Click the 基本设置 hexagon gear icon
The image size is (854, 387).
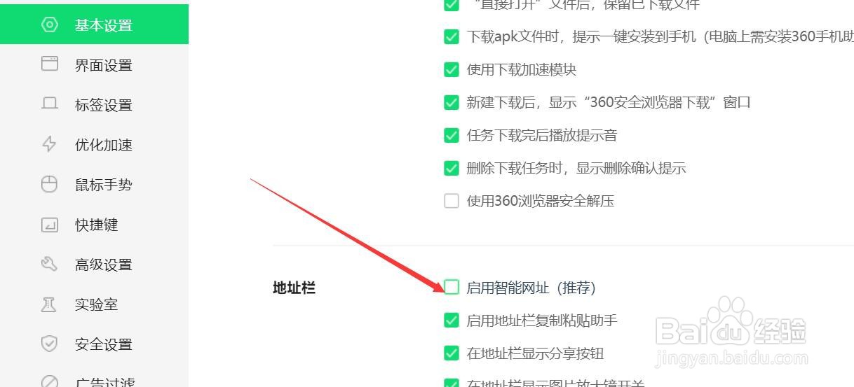coord(50,24)
